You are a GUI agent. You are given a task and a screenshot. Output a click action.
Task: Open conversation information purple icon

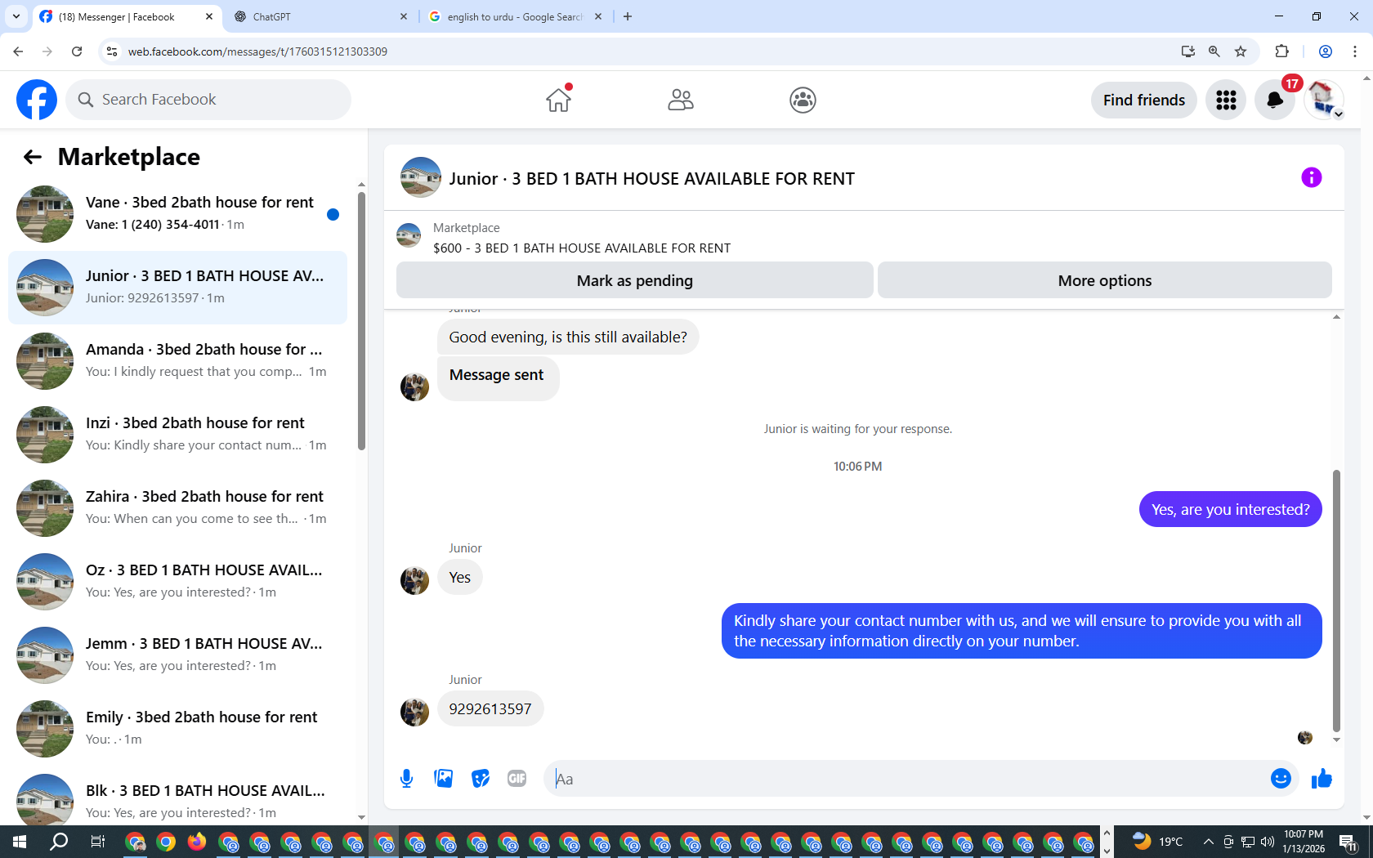(1311, 177)
